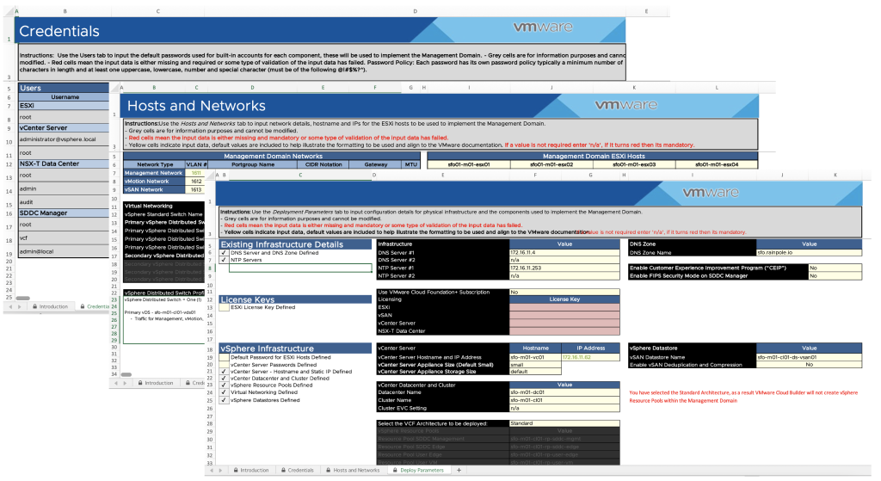Click Datacenter Name value sfo-m01-dc01
881x481 pixels.
tap(564, 392)
